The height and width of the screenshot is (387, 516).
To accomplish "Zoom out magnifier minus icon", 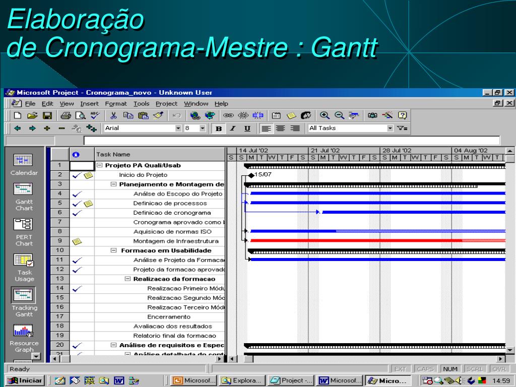I will click(x=339, y=115).
